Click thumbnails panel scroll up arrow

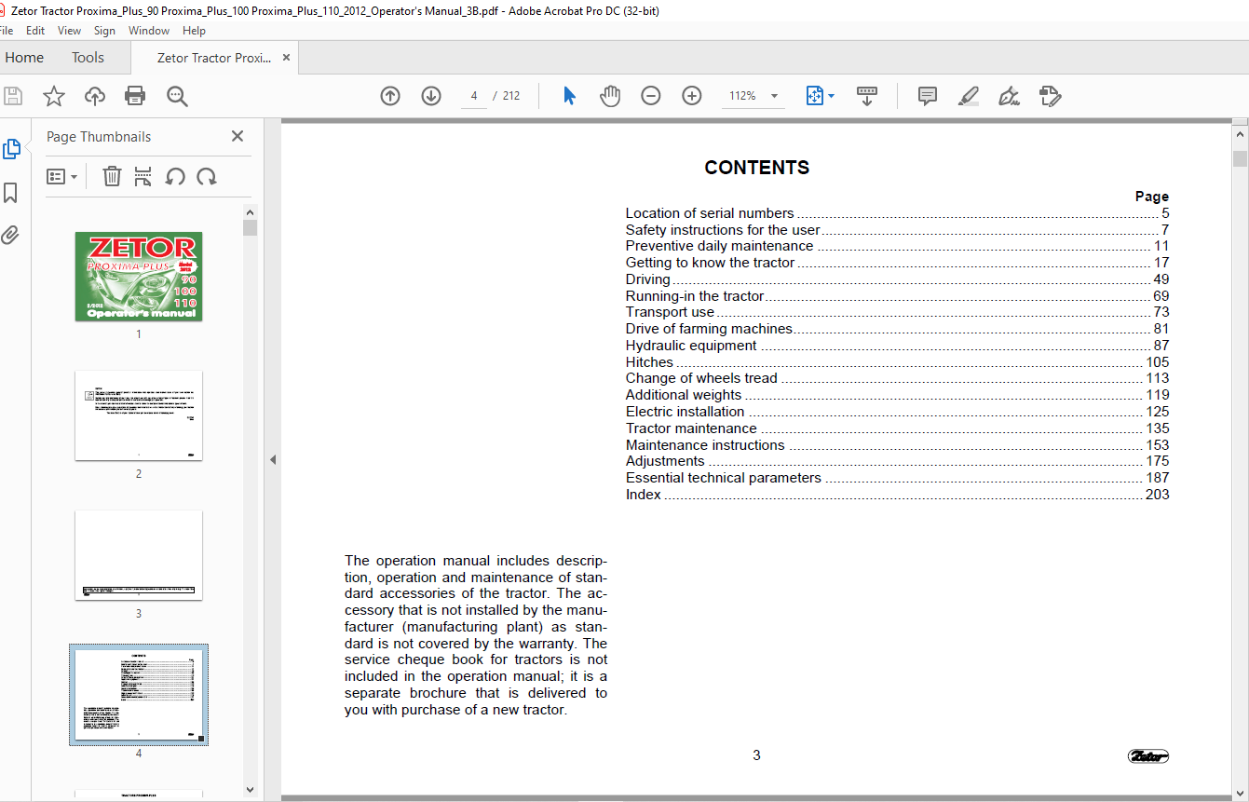pos(250,211)
